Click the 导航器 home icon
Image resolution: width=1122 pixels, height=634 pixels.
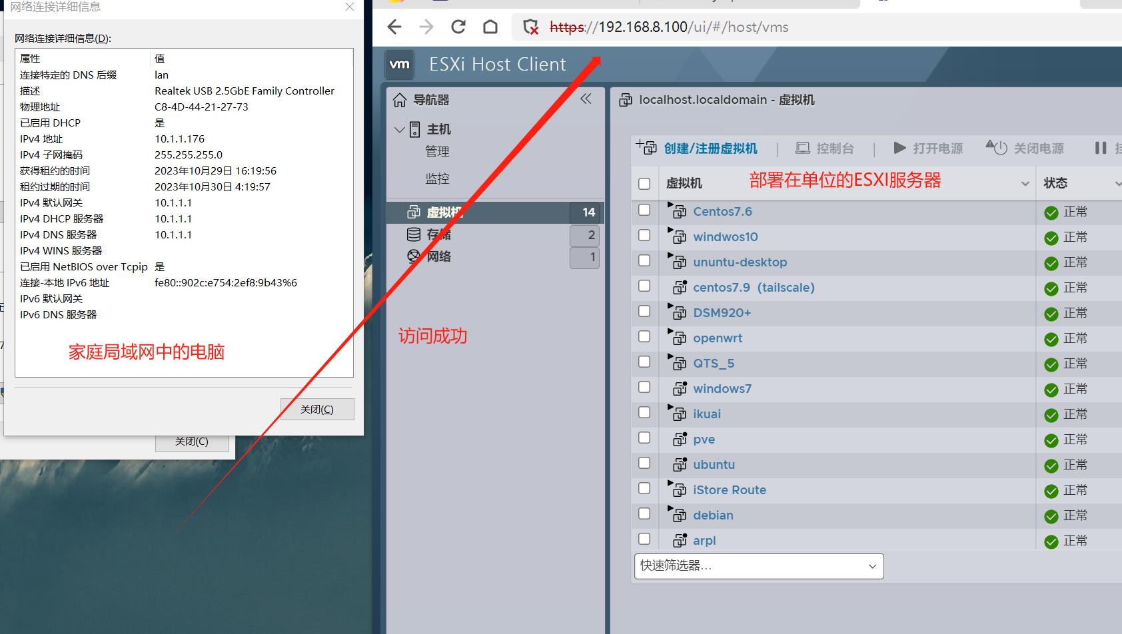(400, 99)
